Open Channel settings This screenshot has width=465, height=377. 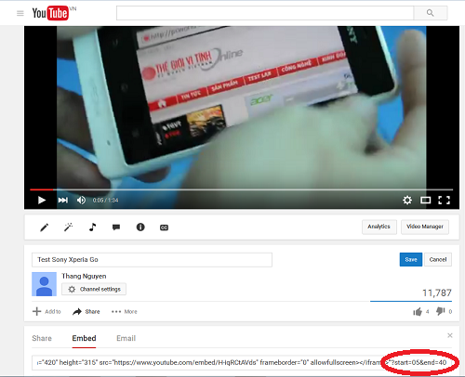click(x=94, y=289)
